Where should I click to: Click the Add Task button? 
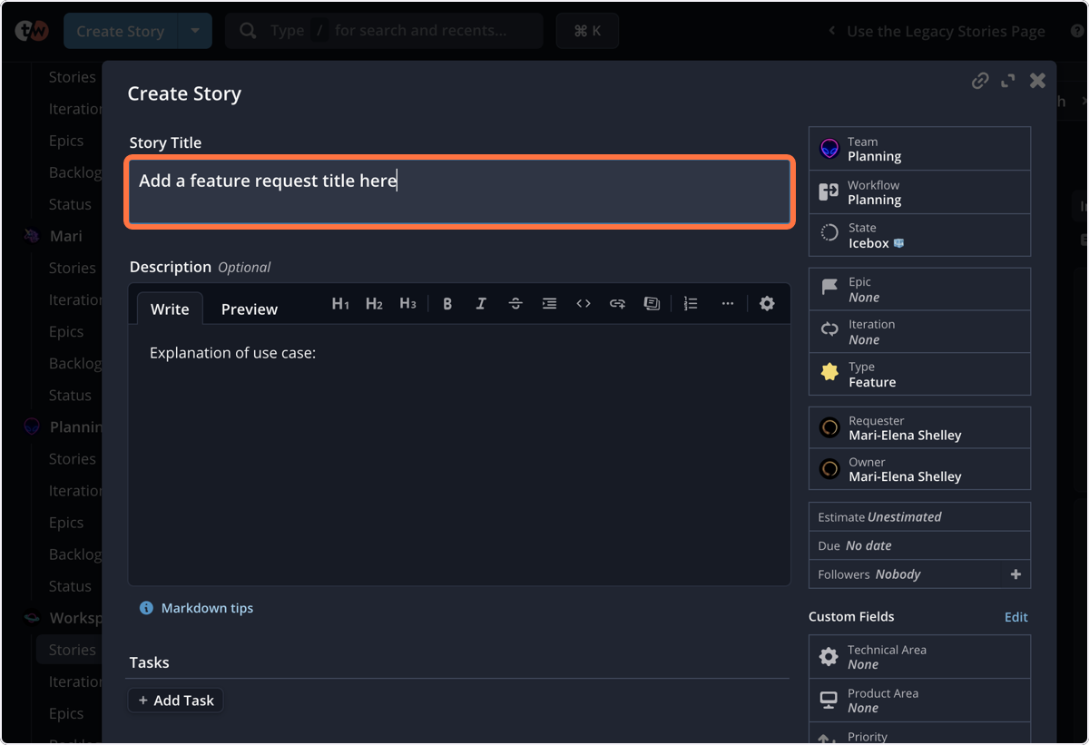coord(175,701)
